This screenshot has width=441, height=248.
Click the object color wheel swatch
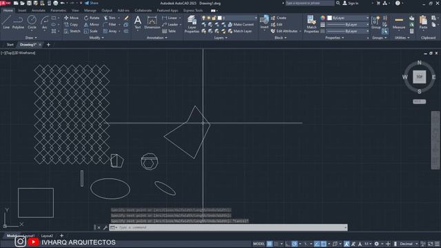tap(322, 18)
